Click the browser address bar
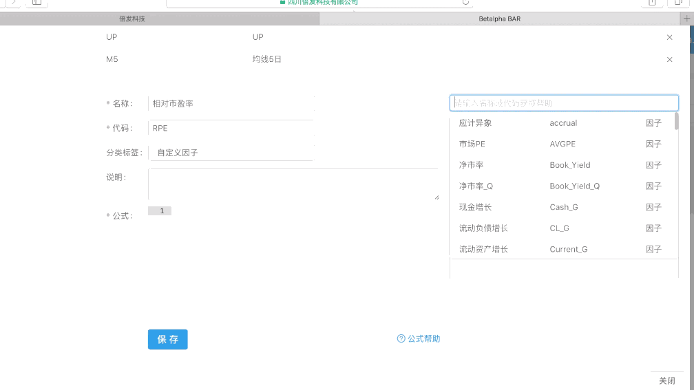694x390 pixels. point(319,3)
